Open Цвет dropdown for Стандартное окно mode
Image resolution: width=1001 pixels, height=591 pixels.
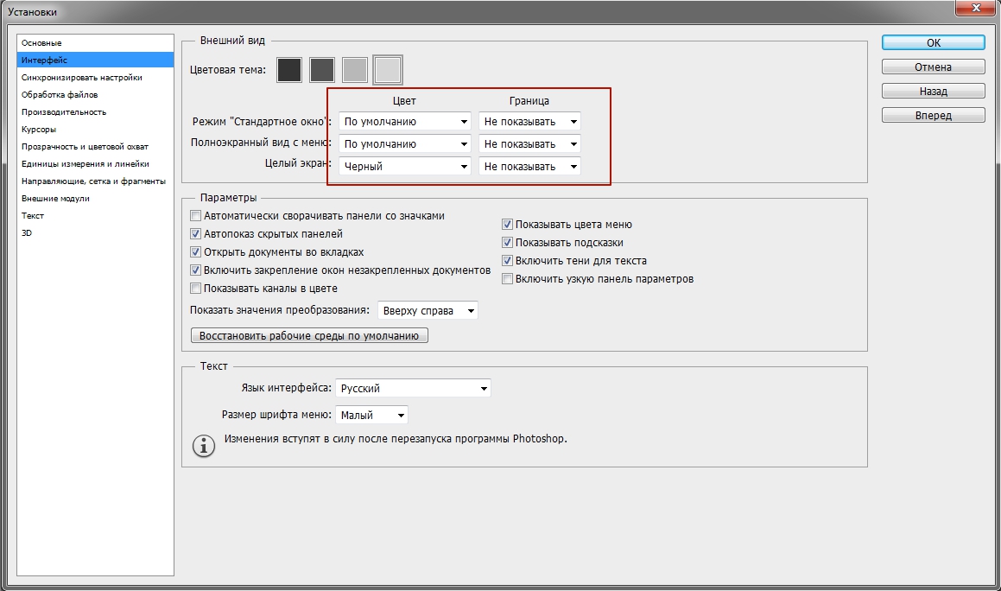[x=405, y=121]
